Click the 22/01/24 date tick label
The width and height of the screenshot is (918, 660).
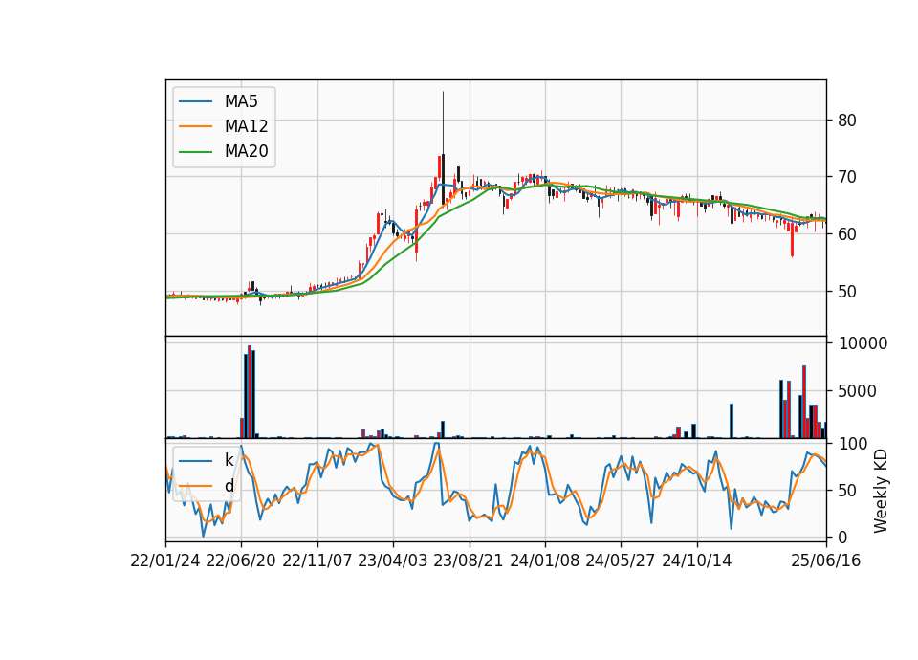[x=165, y=561]
